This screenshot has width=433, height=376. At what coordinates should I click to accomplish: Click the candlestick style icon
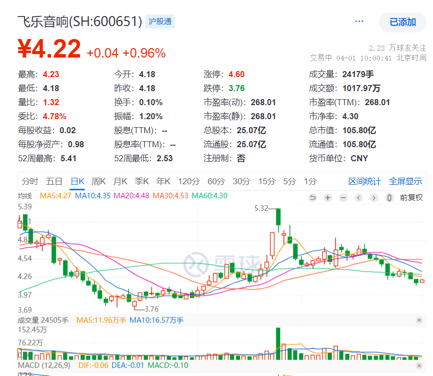(389, 198)
